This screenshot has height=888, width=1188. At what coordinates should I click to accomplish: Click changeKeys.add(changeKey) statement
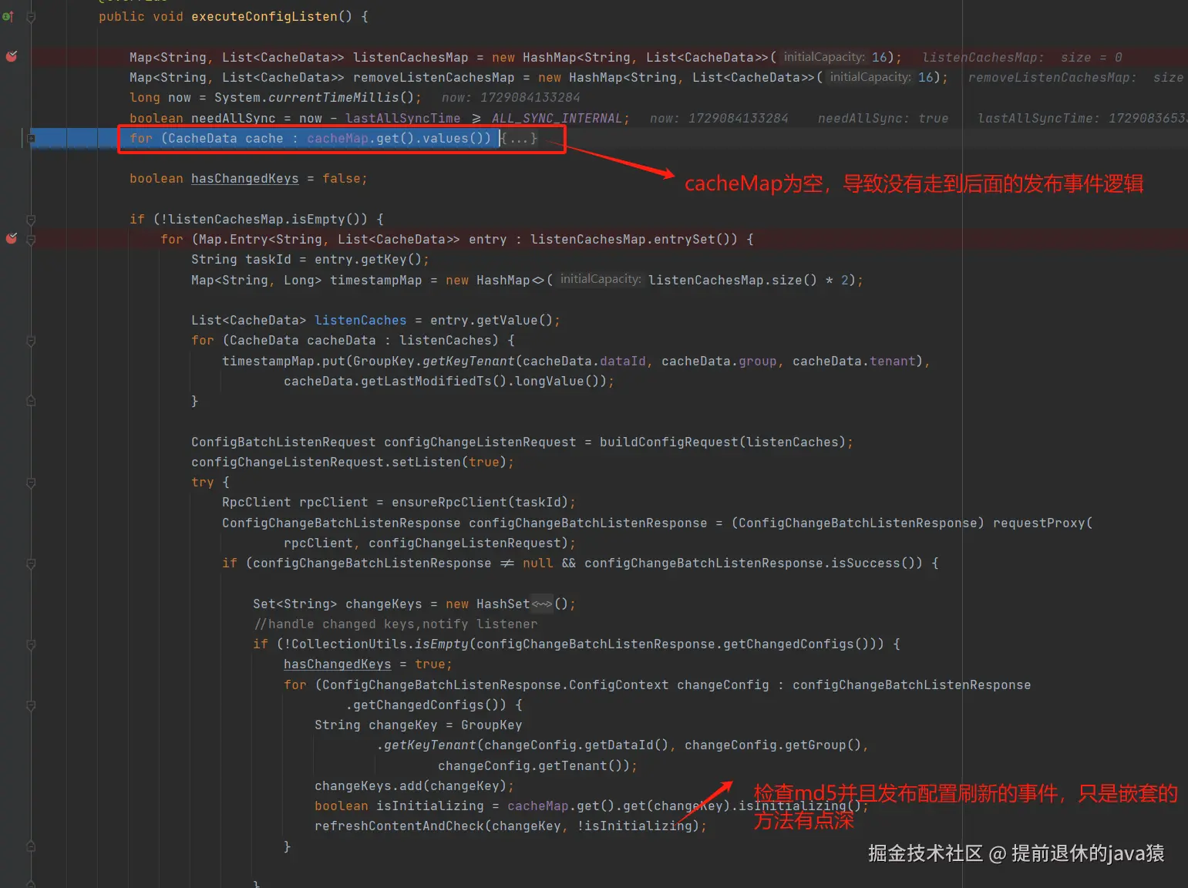[x=414, y=785]
